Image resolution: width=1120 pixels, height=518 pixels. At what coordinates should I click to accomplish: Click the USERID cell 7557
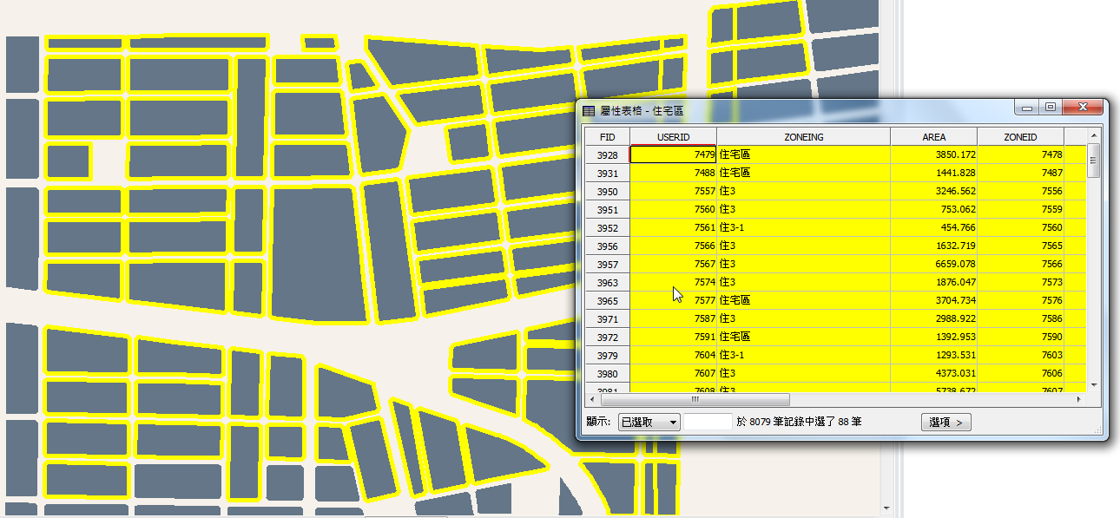[673, 191]
